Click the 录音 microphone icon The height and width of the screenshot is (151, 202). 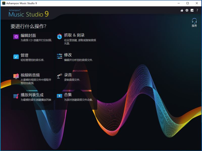tap(59, 76)
